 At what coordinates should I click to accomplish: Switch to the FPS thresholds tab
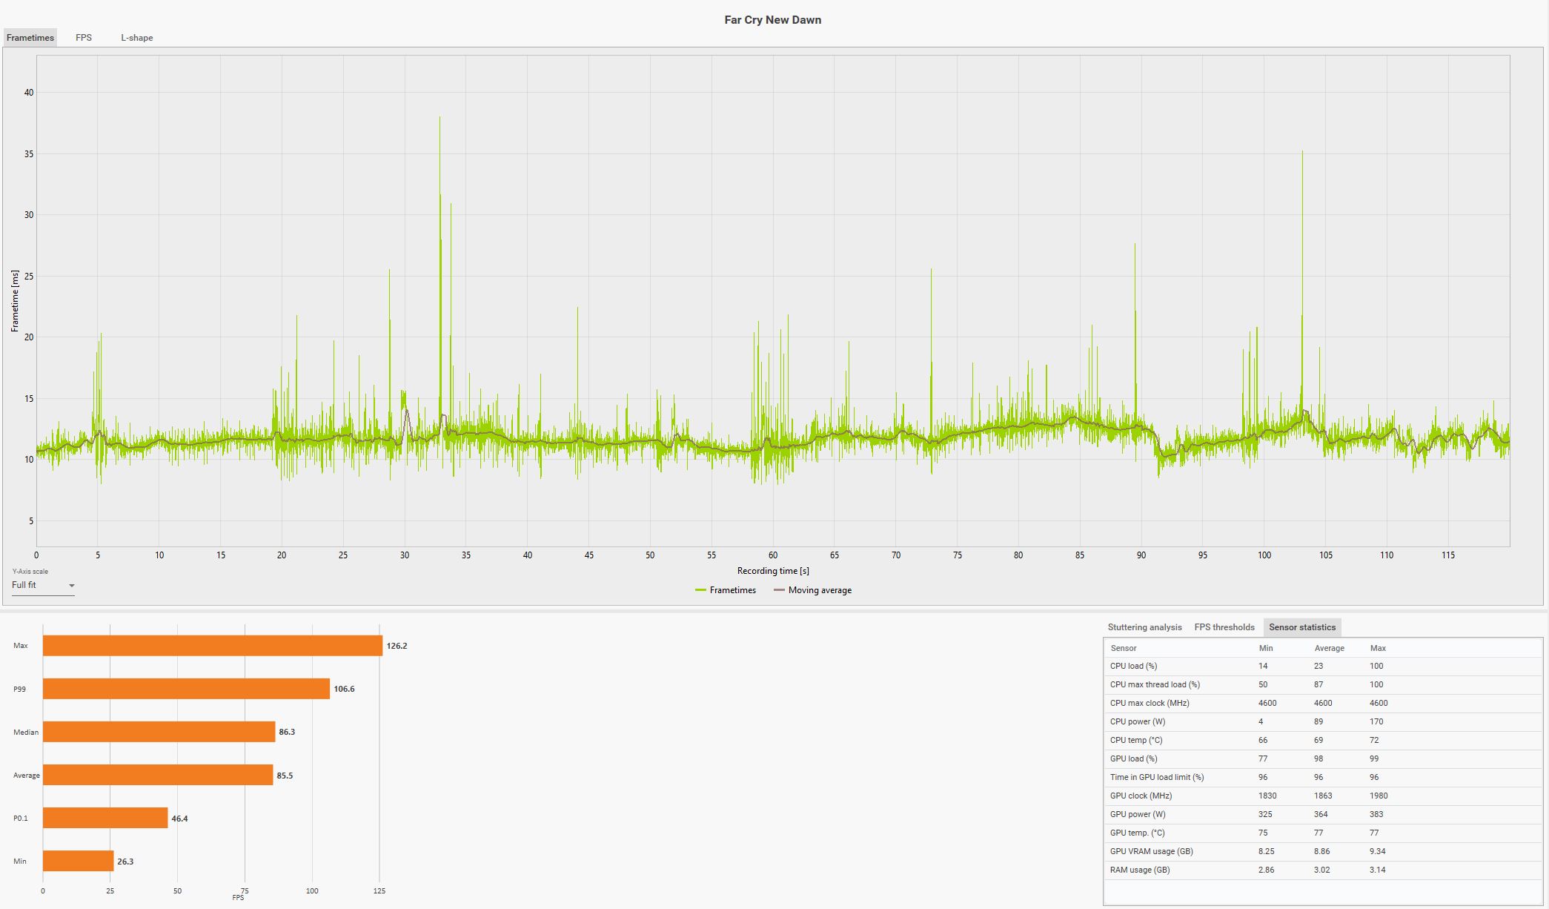click(x=1224, y=627)
